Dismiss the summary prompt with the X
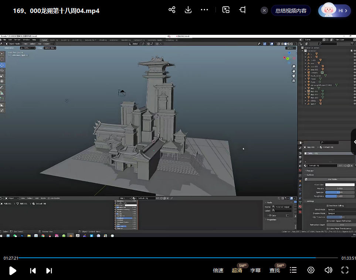This screenshot has width=356, height=280. click(264, 11)
